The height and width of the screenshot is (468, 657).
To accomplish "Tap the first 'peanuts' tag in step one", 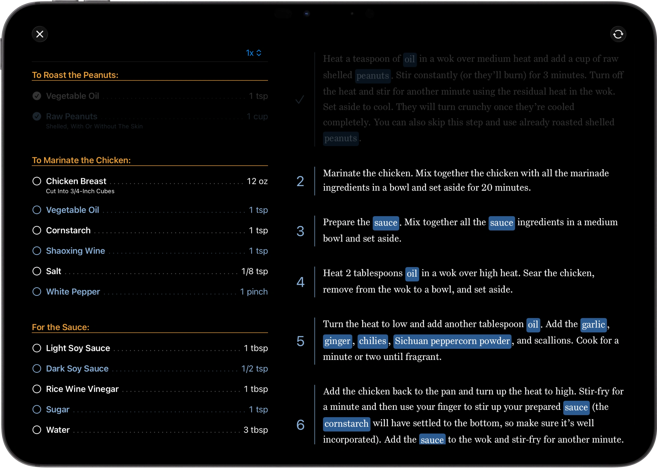I will click(x=373, y=76).
